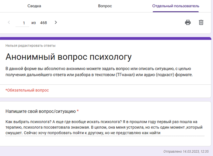Click the form description paragraph

pos(99,72)
